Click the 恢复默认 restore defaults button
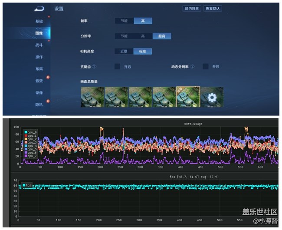Screen dimensions: 282x230 coord(213,8)
